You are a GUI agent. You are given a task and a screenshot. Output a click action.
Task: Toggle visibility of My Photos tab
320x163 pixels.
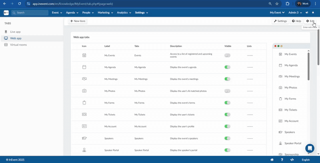click(x=227, y=91)
